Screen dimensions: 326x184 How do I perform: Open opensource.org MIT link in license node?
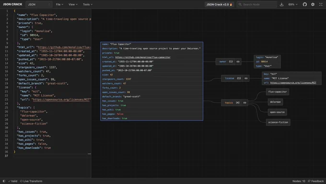293,83
